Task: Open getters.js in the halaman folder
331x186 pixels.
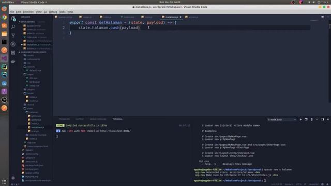Action: click(x=36, y=120)
